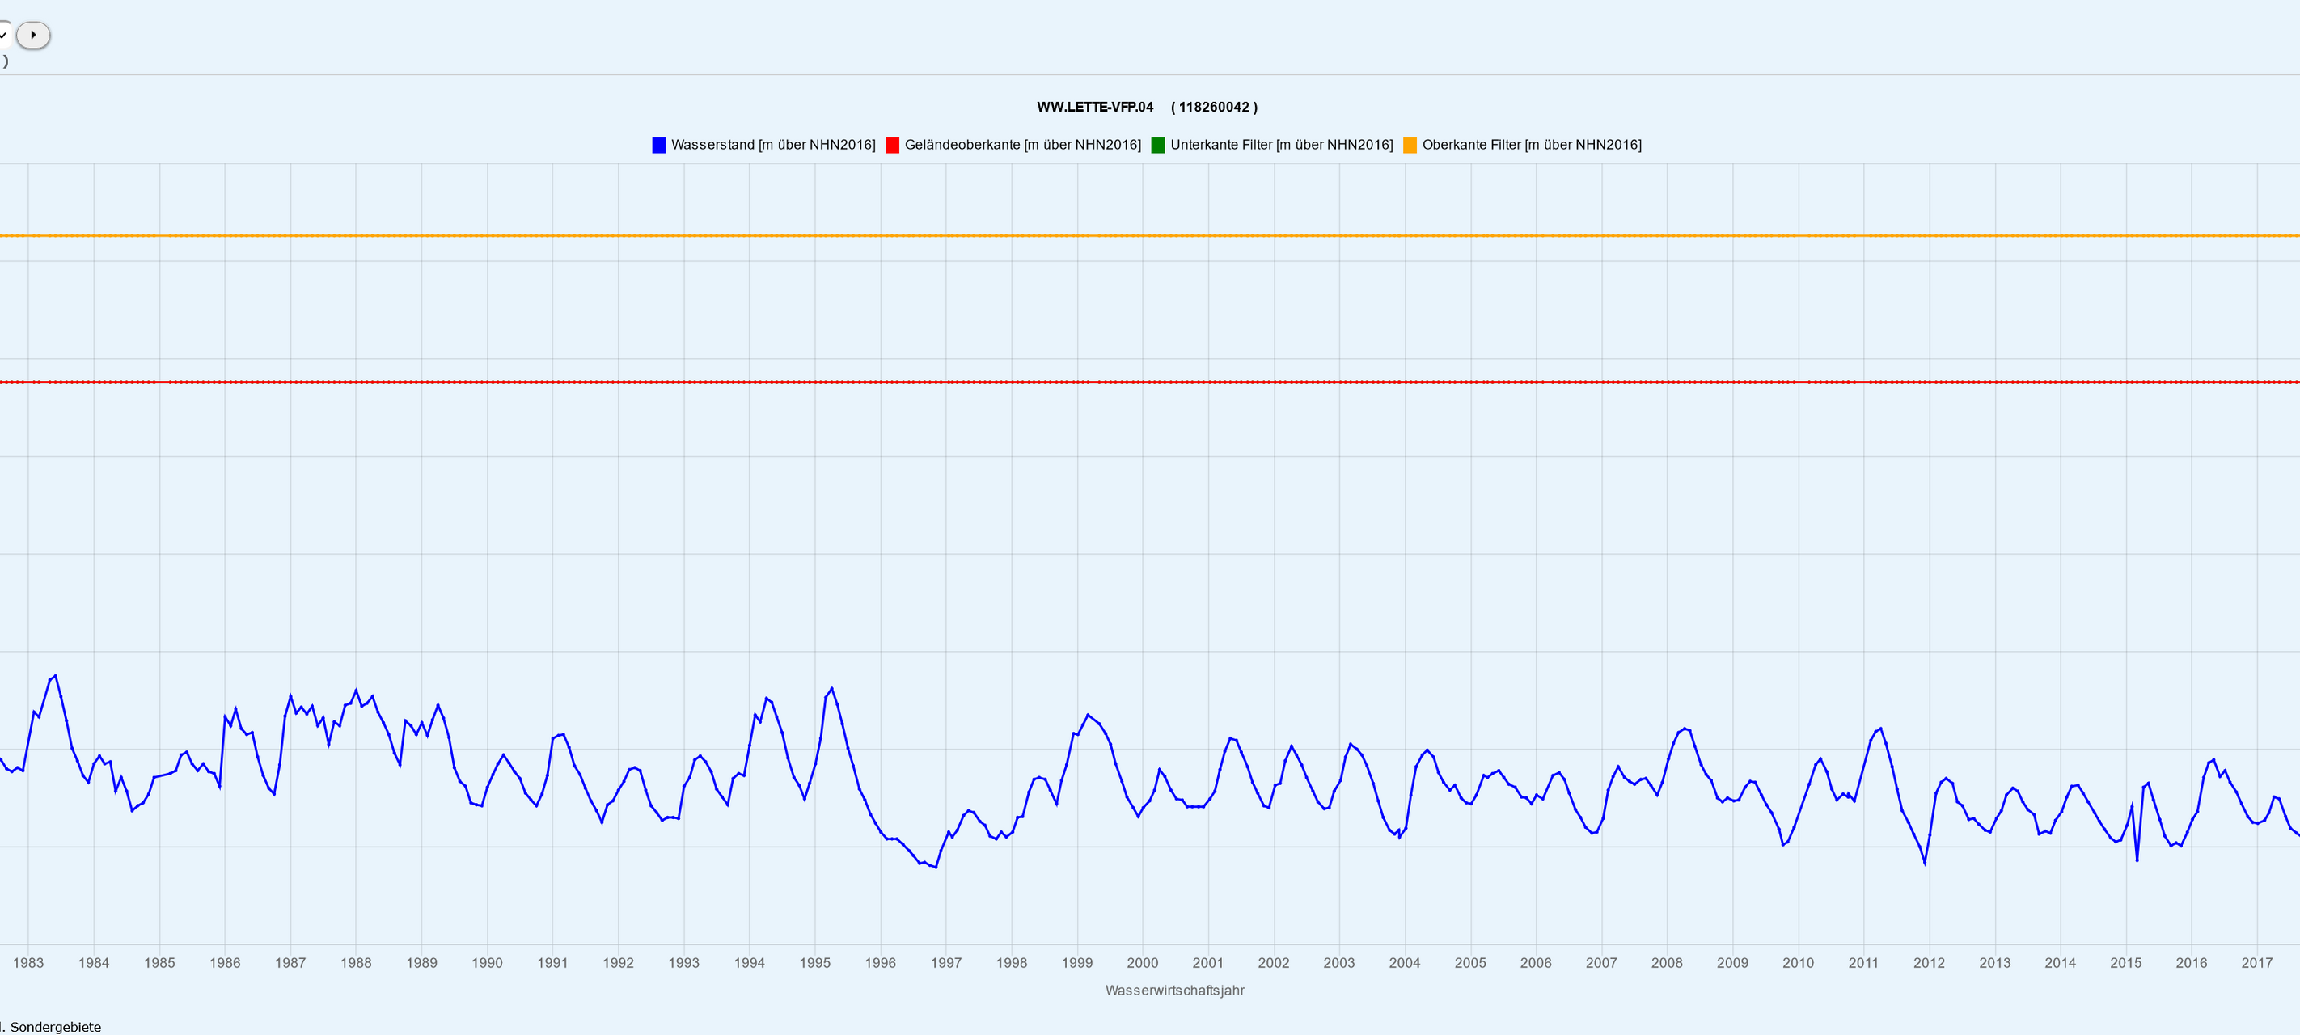Toggle the red Geländeoberkante legend swatch
The height and width of the screenshot is (1035, 2300).
(892, 145)
